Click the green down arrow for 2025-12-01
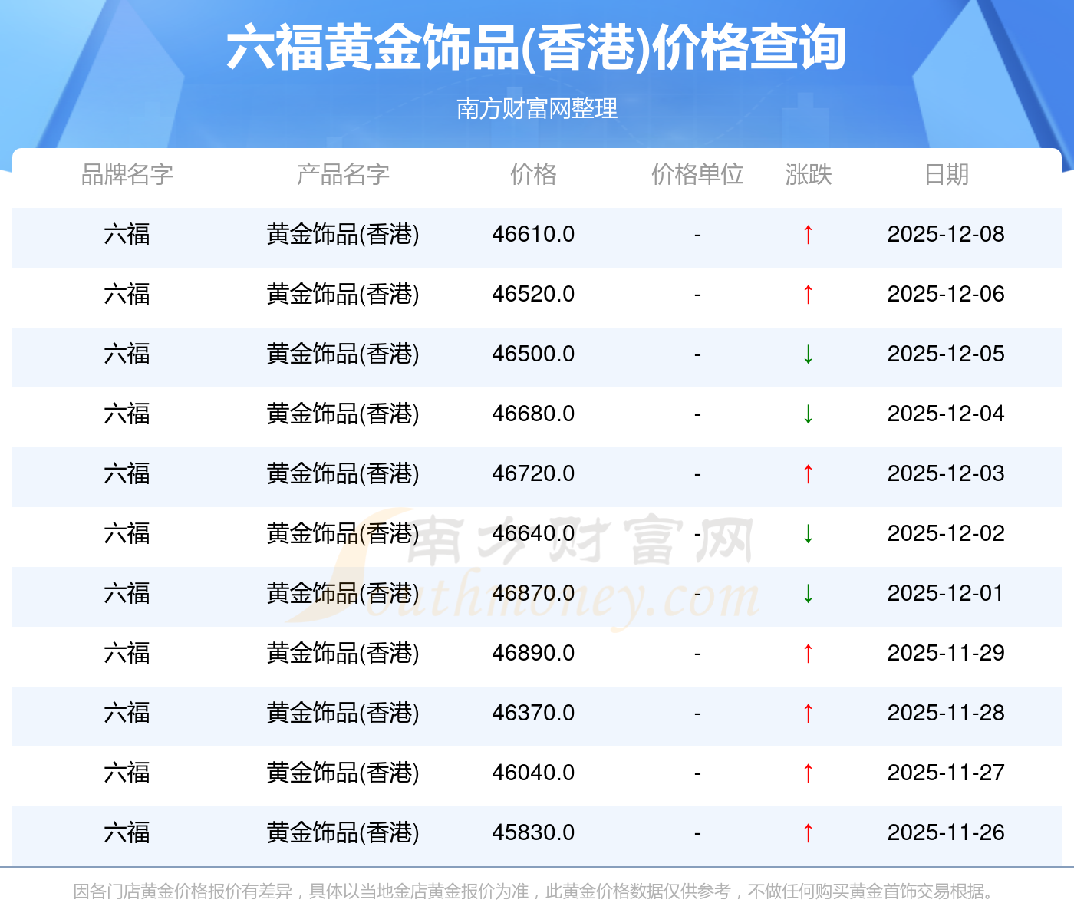Viewport: 1074px width, 903px height. click(x=808, y=593)
